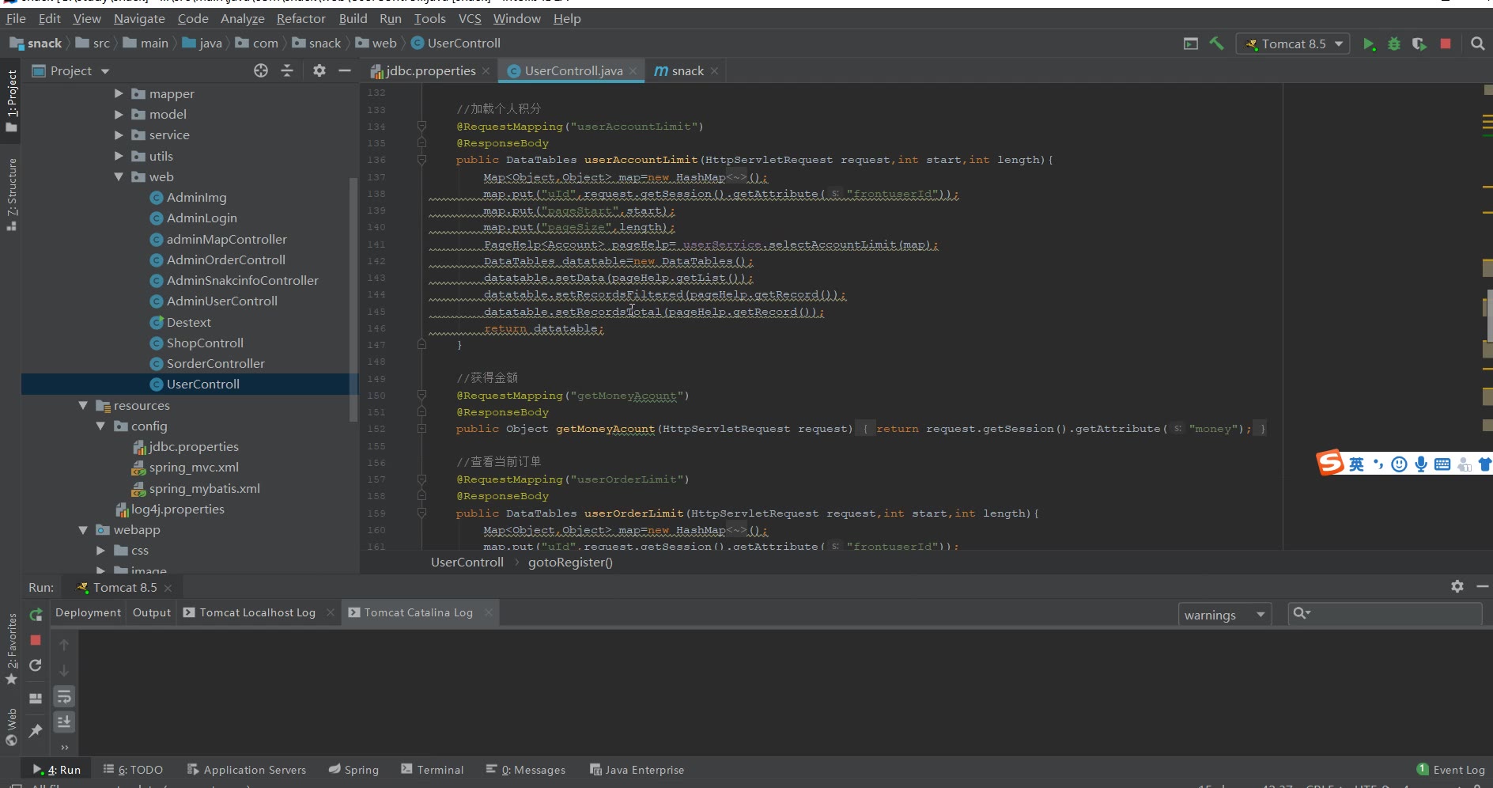Build the project with the hammer icon
Image resolution: width=1493 pixels, height=788 pixels.
click(x=1217, y=44)
